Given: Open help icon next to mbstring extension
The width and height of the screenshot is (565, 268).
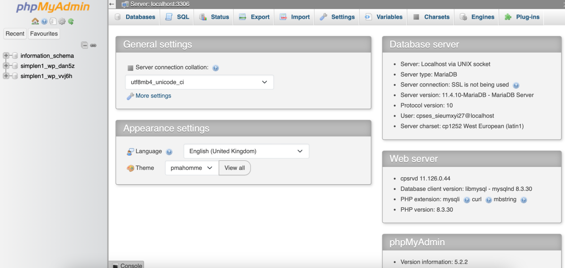Looking at the screenshot, I should pyautogui.click(x=524, y=200).
